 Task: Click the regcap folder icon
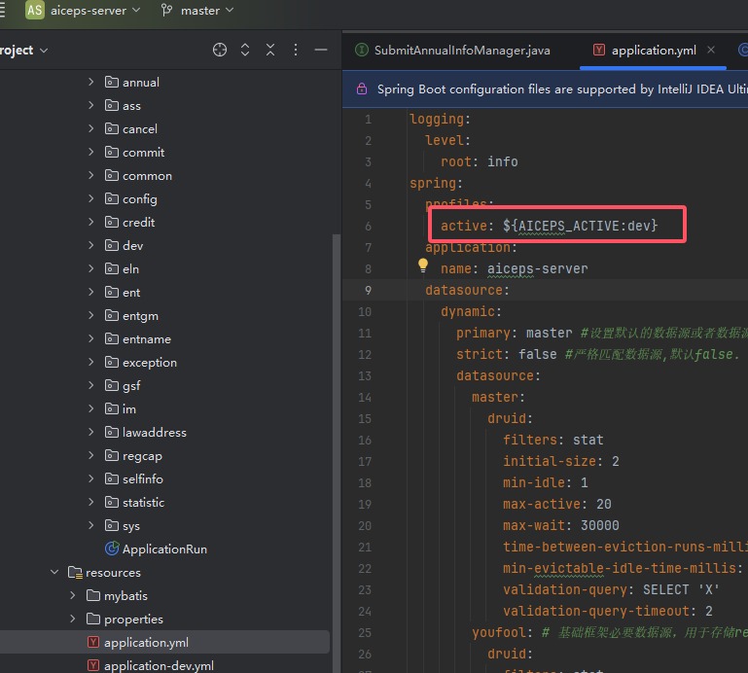pos(112,455)
